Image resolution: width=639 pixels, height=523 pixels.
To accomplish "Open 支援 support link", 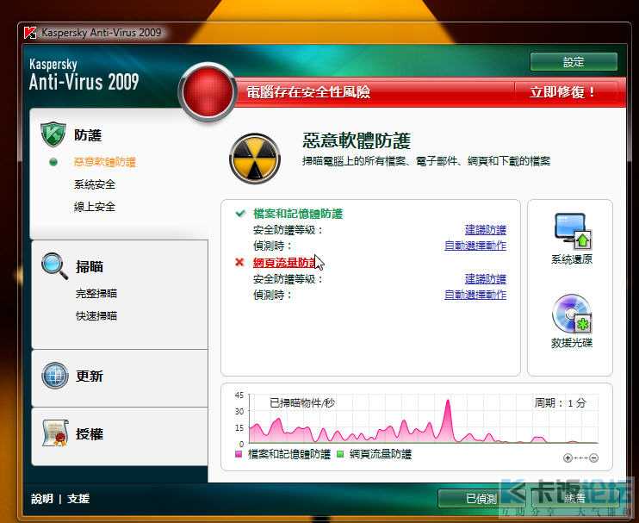I will point(78,499).
